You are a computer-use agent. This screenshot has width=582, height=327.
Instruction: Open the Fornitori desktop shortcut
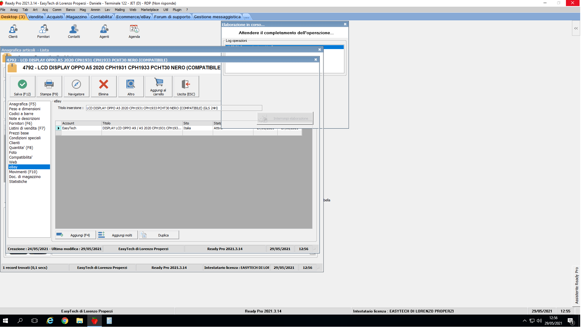(x=43, y=31)
